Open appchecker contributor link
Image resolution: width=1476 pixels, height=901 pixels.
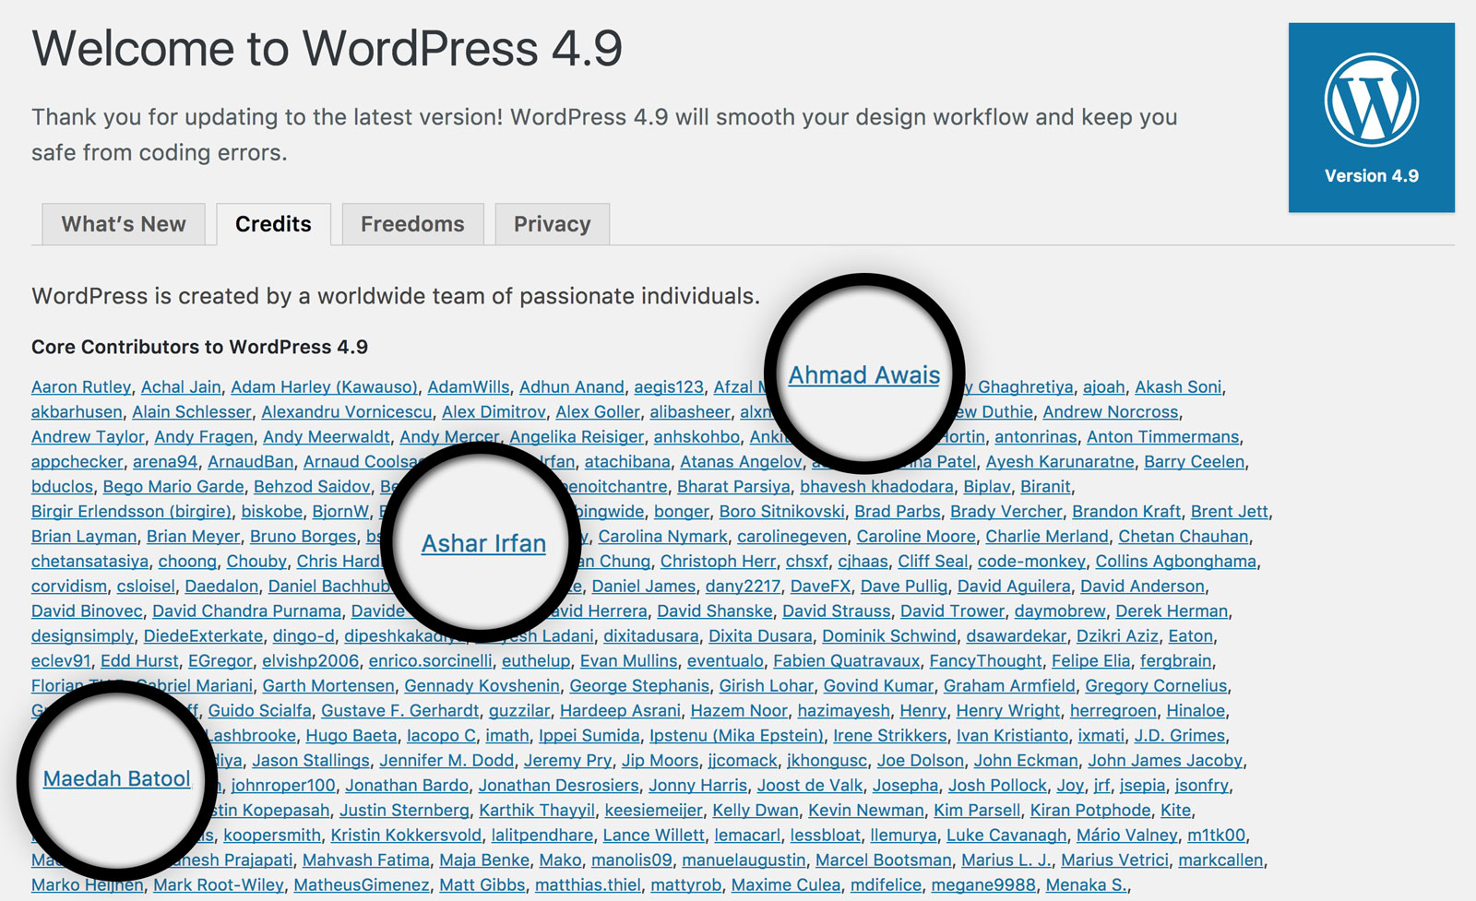[77, 462]
